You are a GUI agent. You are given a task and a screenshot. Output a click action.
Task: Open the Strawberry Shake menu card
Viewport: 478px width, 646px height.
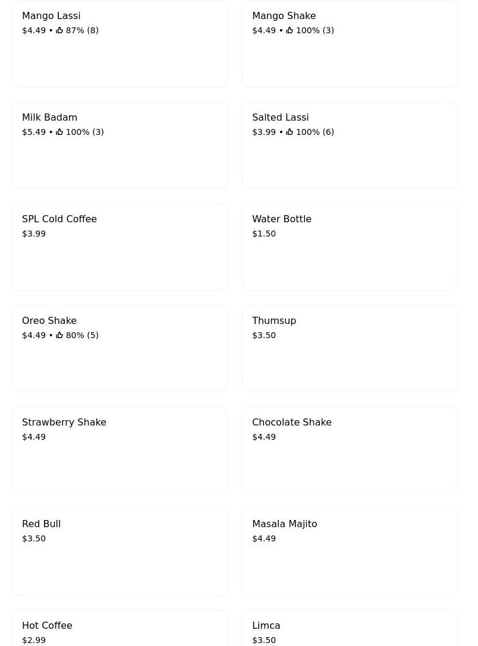pyautogui.click(x=119, y=450)
